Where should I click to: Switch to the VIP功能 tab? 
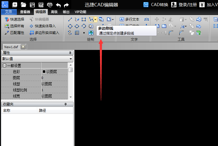pyautogui.click(x=81, y=12)
